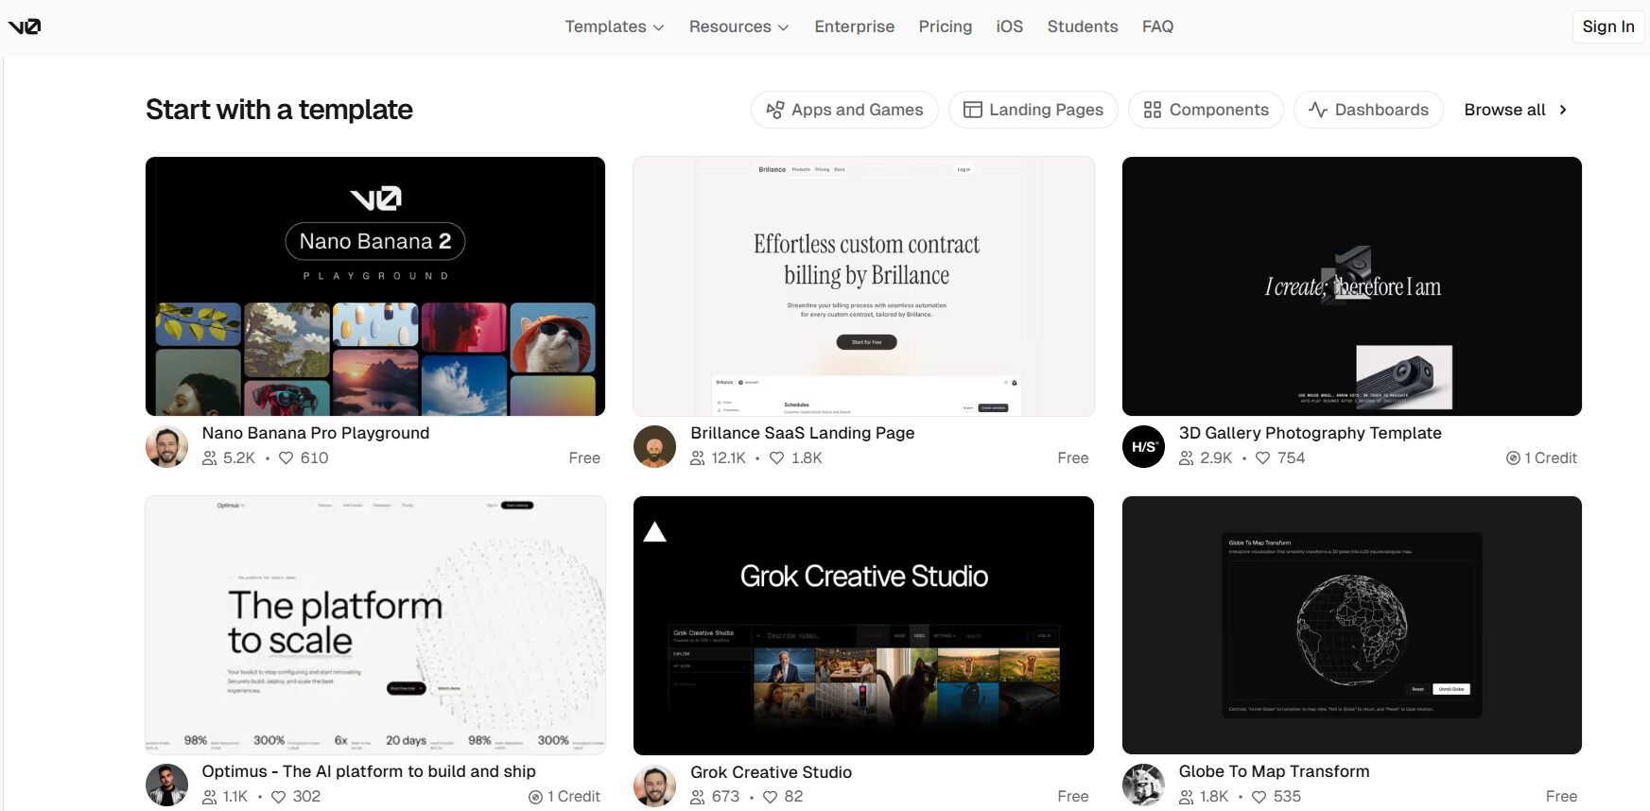Click heart icon on 3D Gallery Photography Template

point(1262,458)
